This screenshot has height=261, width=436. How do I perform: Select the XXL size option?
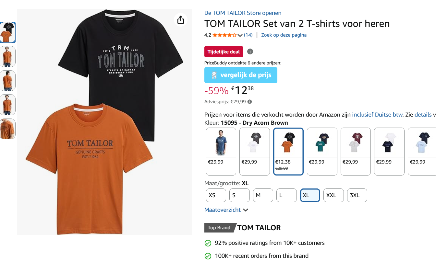tap(333, 195)
